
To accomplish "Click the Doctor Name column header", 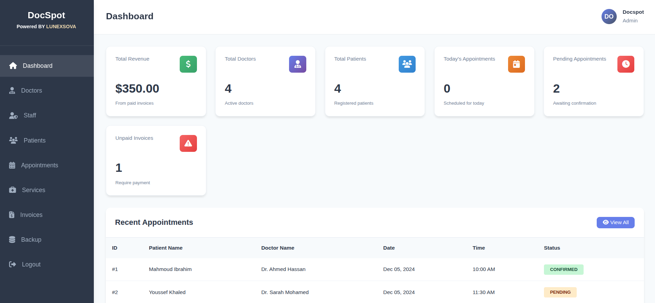I will coord(278,248).
